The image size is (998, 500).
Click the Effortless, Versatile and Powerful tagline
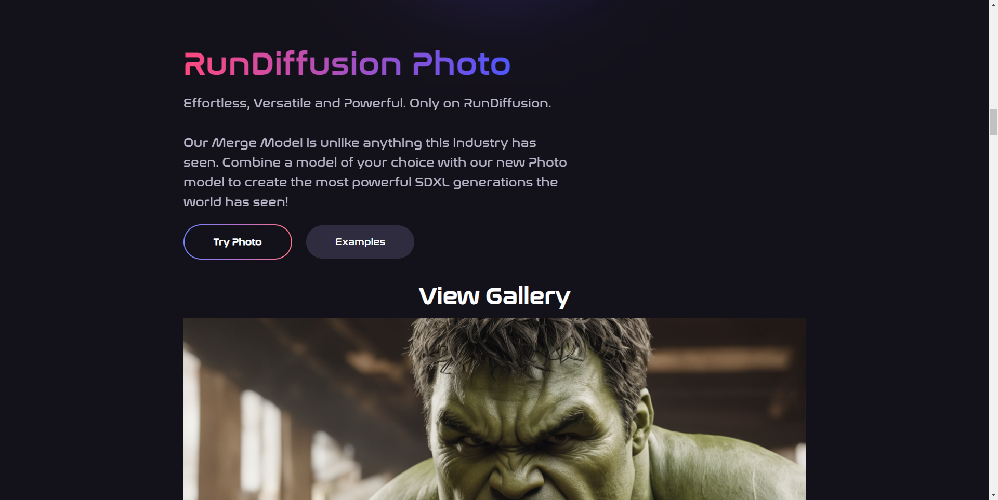tap(294, 103)
